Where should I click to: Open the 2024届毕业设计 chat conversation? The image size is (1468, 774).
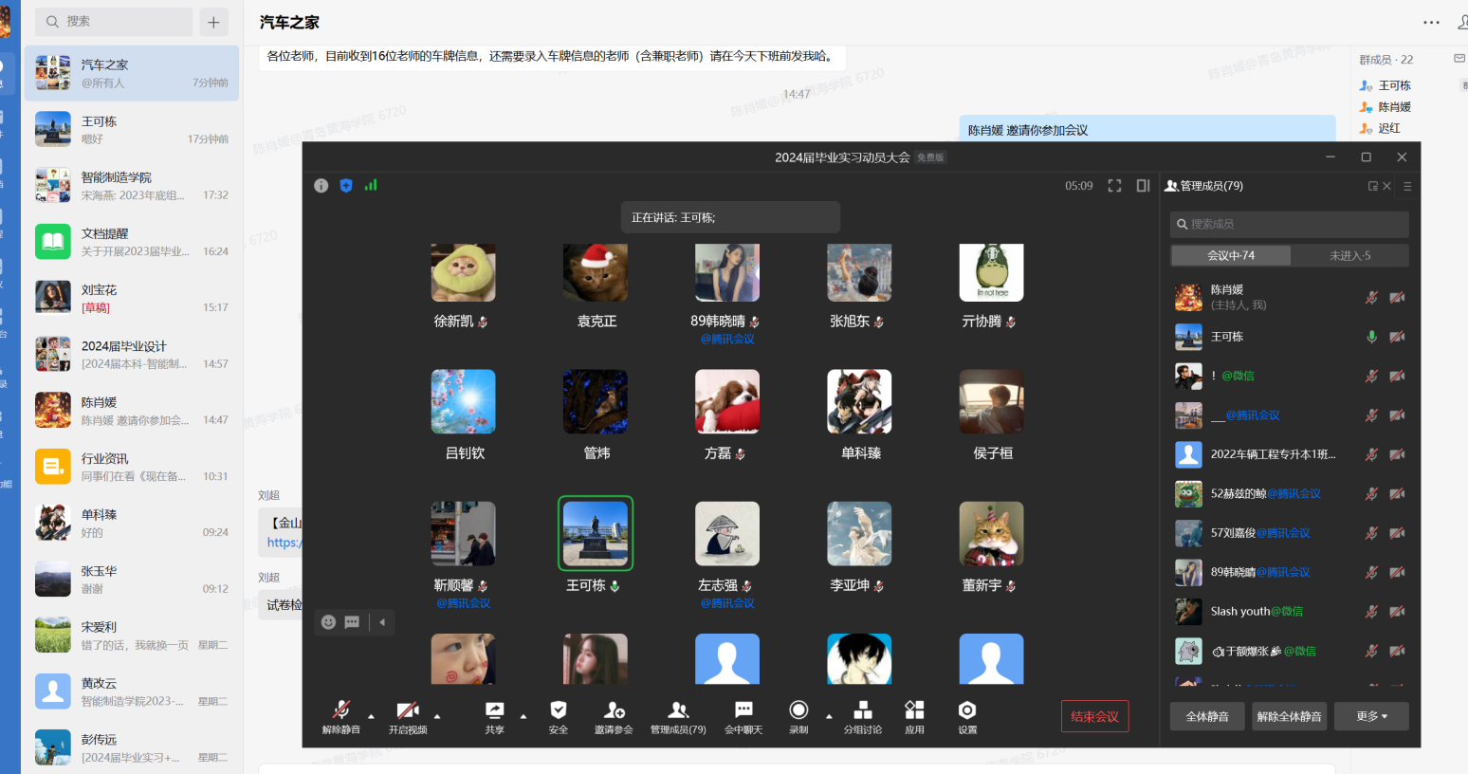[x=132, y=355]
